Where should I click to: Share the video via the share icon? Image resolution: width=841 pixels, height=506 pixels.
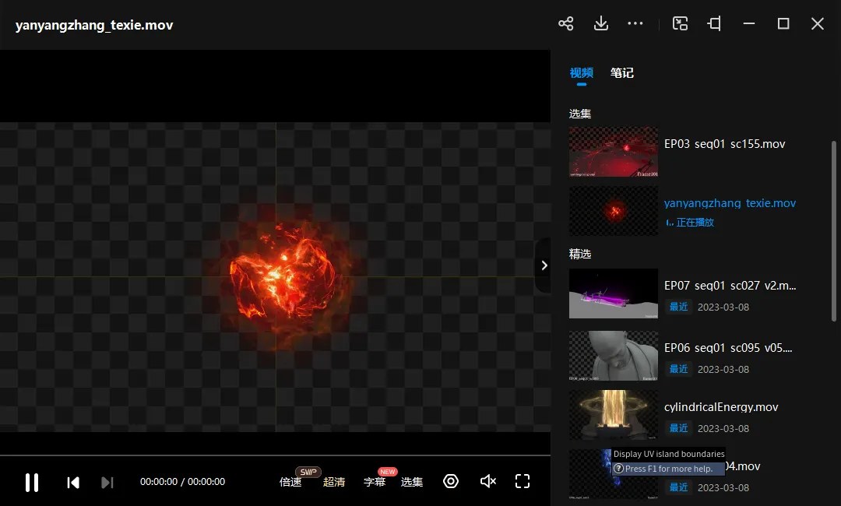(x=566, y=23)
